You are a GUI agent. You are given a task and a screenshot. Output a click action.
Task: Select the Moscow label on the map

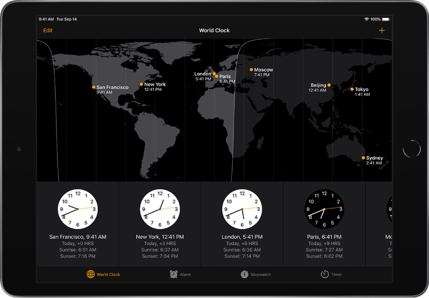pyautogui.click(x=263, y=69)
